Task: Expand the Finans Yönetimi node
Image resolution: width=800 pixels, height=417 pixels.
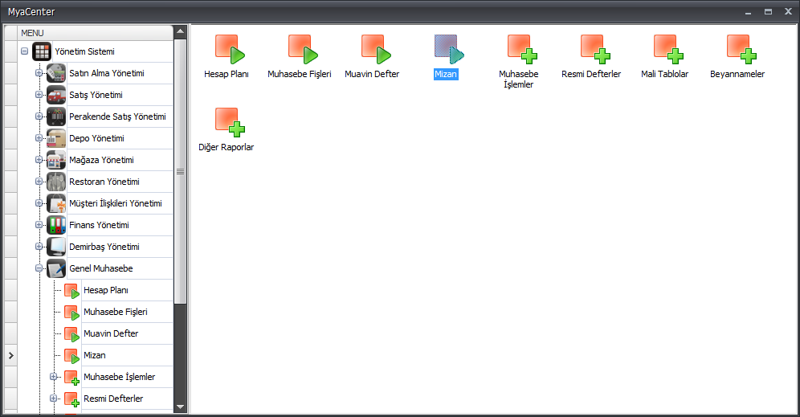Action: point(39,225)
